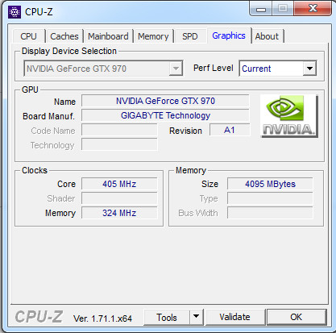The width and height of the screenshot is (336, 333).
Task: Click the empty Code Name field
Action: point(119,130)
